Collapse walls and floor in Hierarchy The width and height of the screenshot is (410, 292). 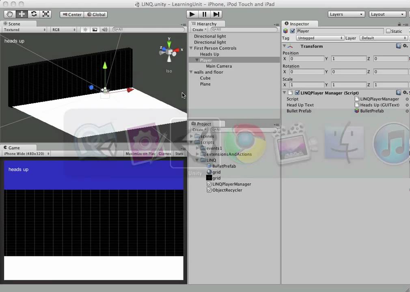[191, 72]
